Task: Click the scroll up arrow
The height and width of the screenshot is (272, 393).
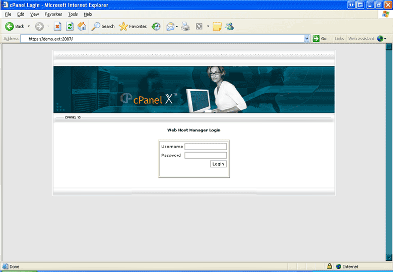Action: 389,47
